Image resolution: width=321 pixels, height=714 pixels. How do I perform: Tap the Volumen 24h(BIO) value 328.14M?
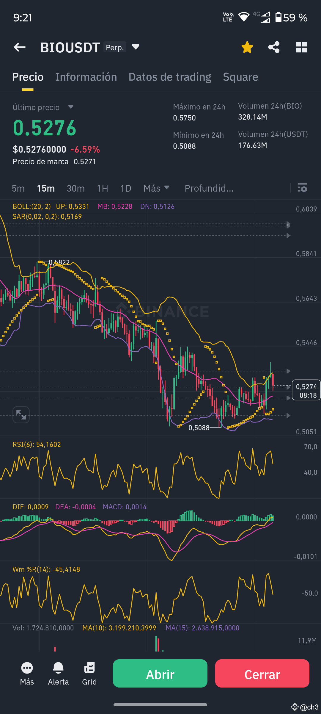(x=252, y=117)
